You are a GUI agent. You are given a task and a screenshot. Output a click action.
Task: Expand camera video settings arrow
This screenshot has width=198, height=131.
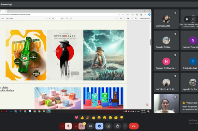tap(76, 126)
